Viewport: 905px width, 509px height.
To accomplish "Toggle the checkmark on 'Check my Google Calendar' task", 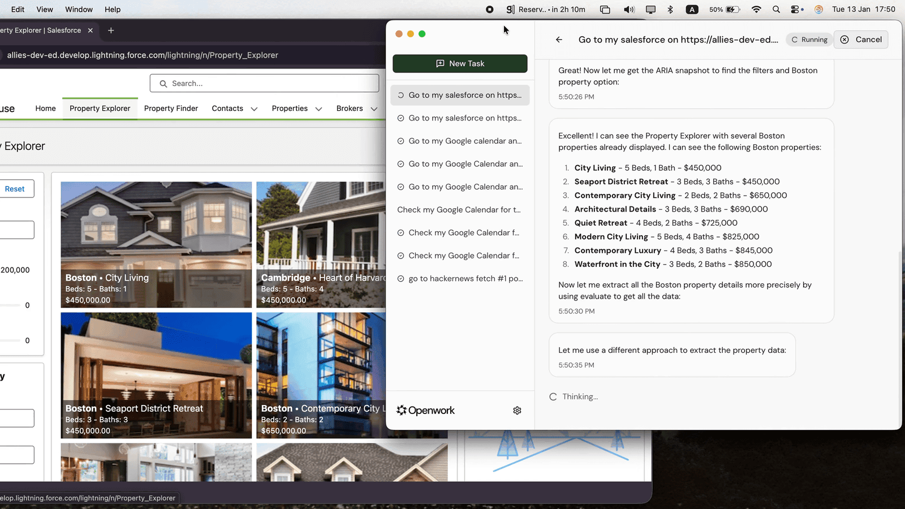I will coord(400,232).
